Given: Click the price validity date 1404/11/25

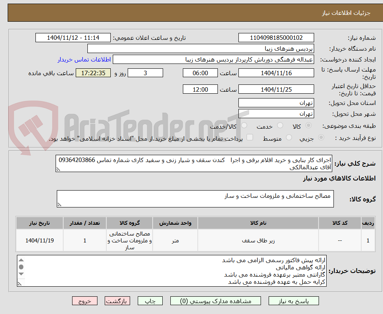Looking at the screenshot, I should 276,89.
